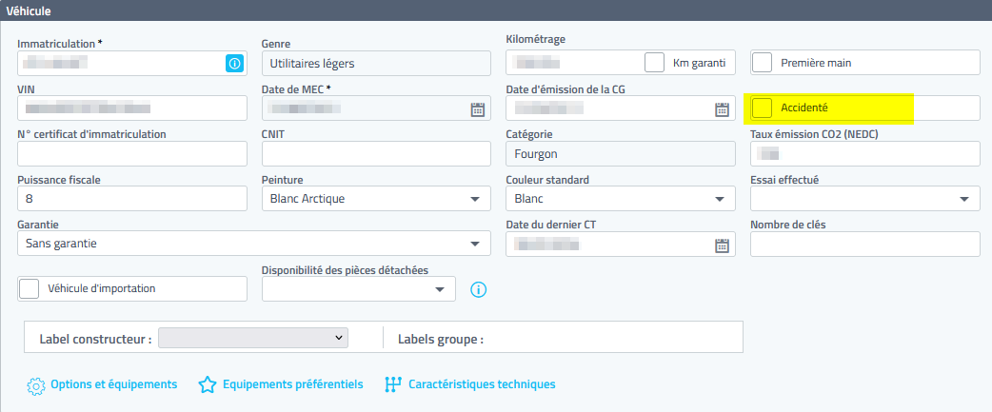This screenshot has height=412, width=992.
Task: Open the Caractéristiques techniques link
Action: [x=482, y=384]
